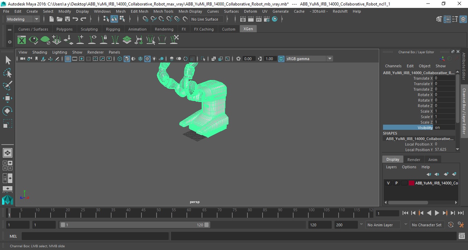Collapse the SHAPES section header
Screen dimensions: 468x250
click(390, 133)
